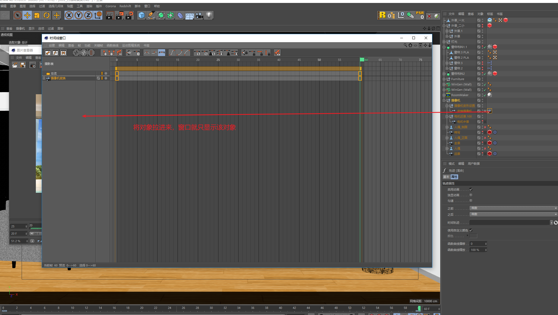Screen dimensions: 558x315
Task: Add a Cube primitive object
Action: [x=141, y=15]
